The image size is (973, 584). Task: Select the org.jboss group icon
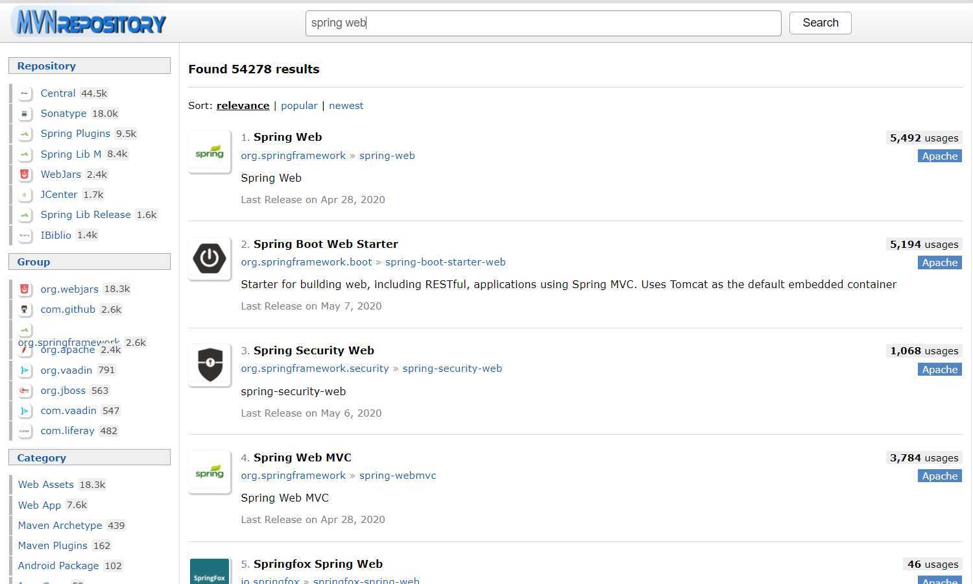pos(25,391)
